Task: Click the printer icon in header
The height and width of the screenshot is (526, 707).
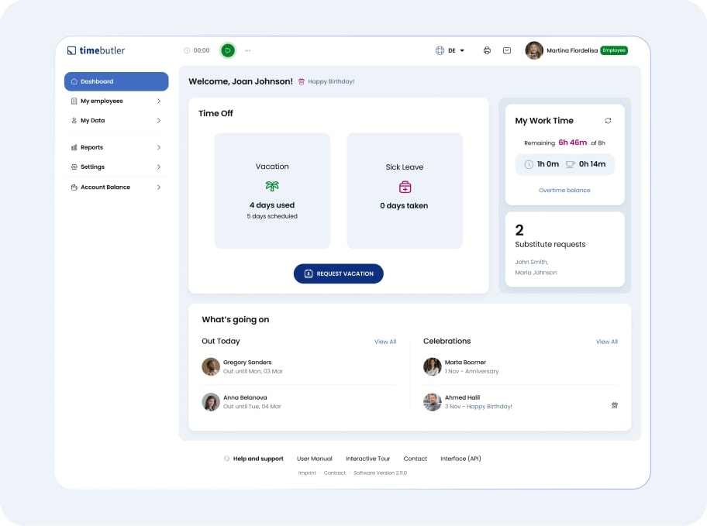Action: click(x=487, y=50)
